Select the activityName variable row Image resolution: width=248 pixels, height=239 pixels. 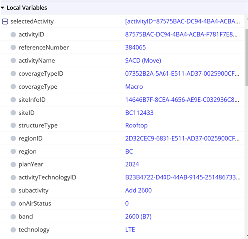point(122,61)
